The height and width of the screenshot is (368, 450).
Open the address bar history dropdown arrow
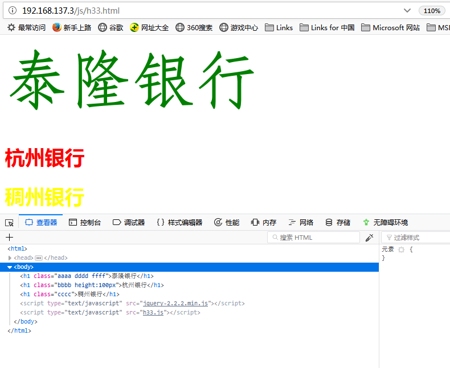click(407, 11)
